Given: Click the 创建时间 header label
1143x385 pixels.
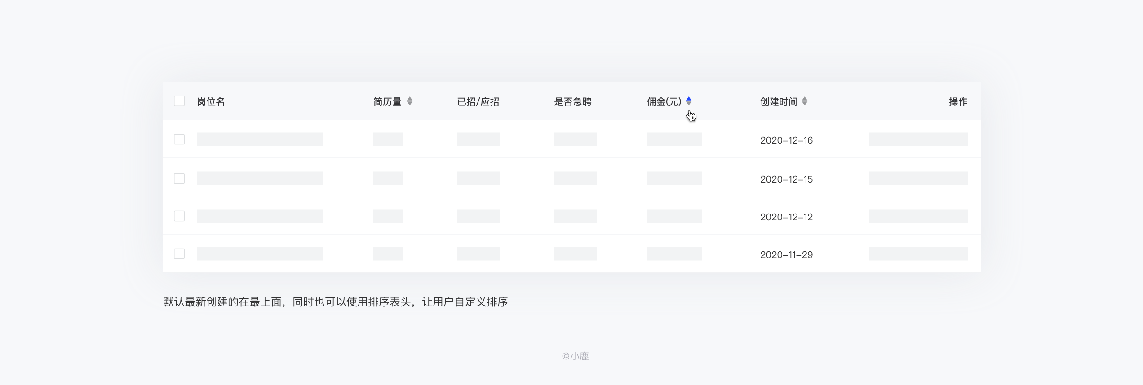Looking at the screenshot, I should tap(779, 102).
